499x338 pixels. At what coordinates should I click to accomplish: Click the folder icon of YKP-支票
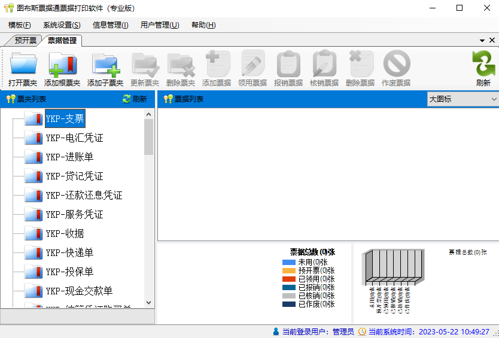34,118
